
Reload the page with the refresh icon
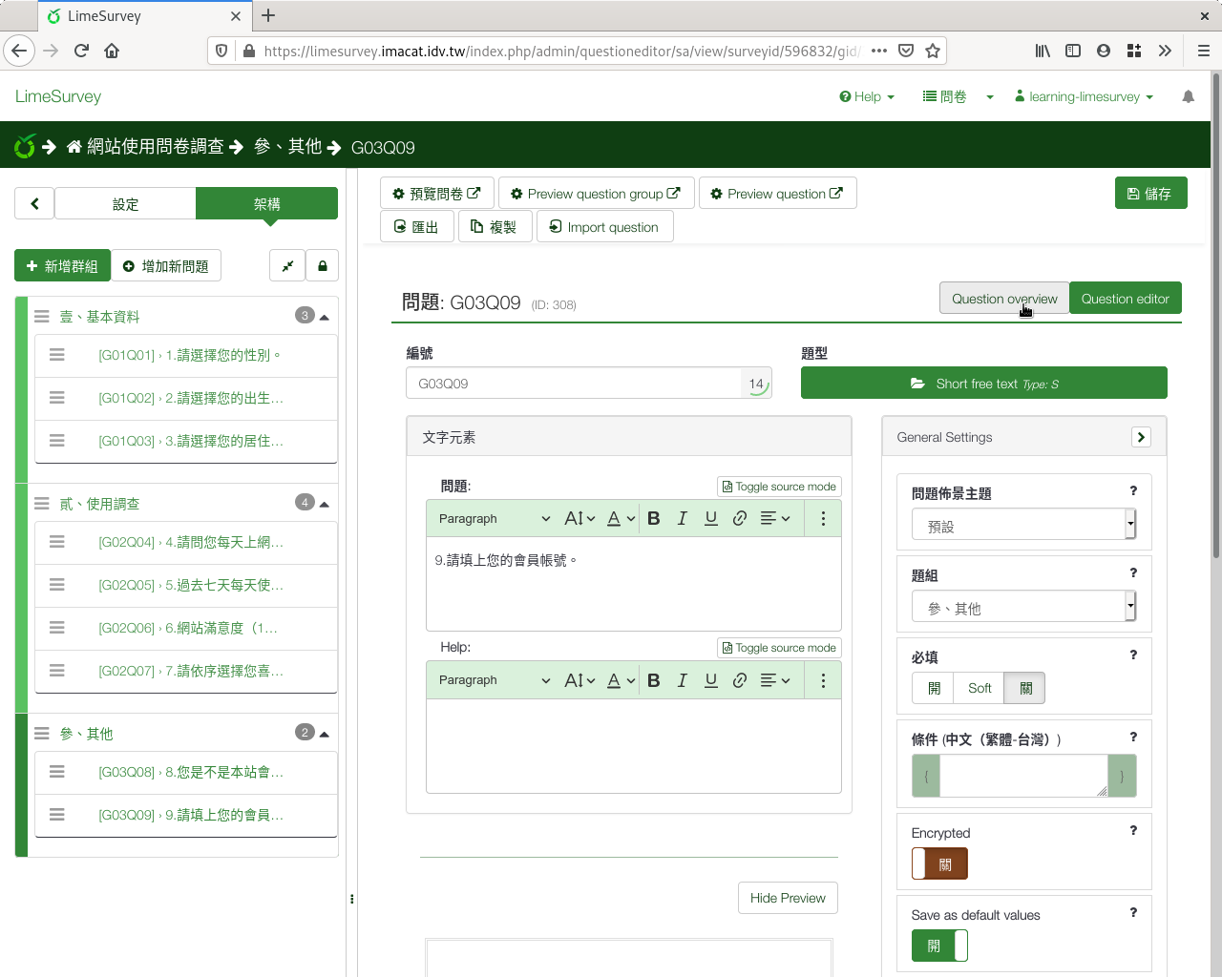click(81, 51)
